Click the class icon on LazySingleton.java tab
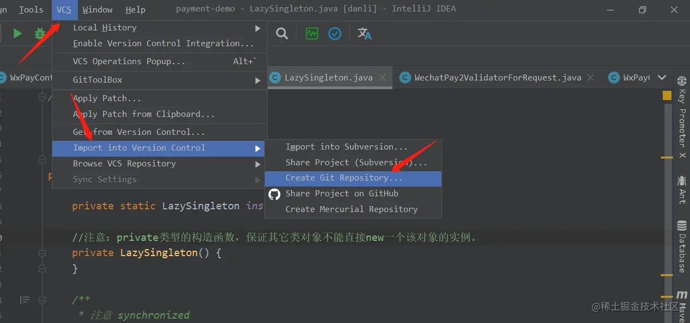 tap(275, 78)
